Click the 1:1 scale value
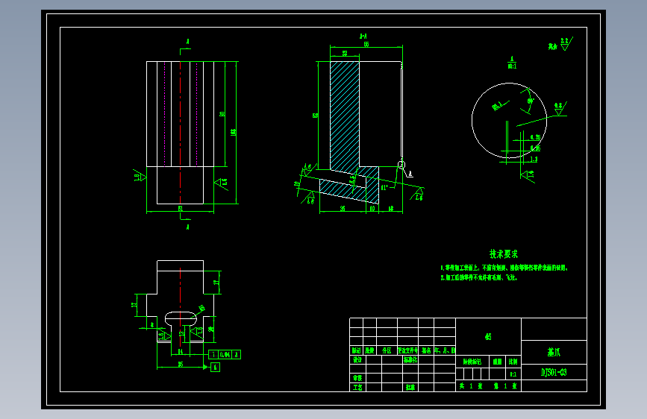 click(513, 374)
